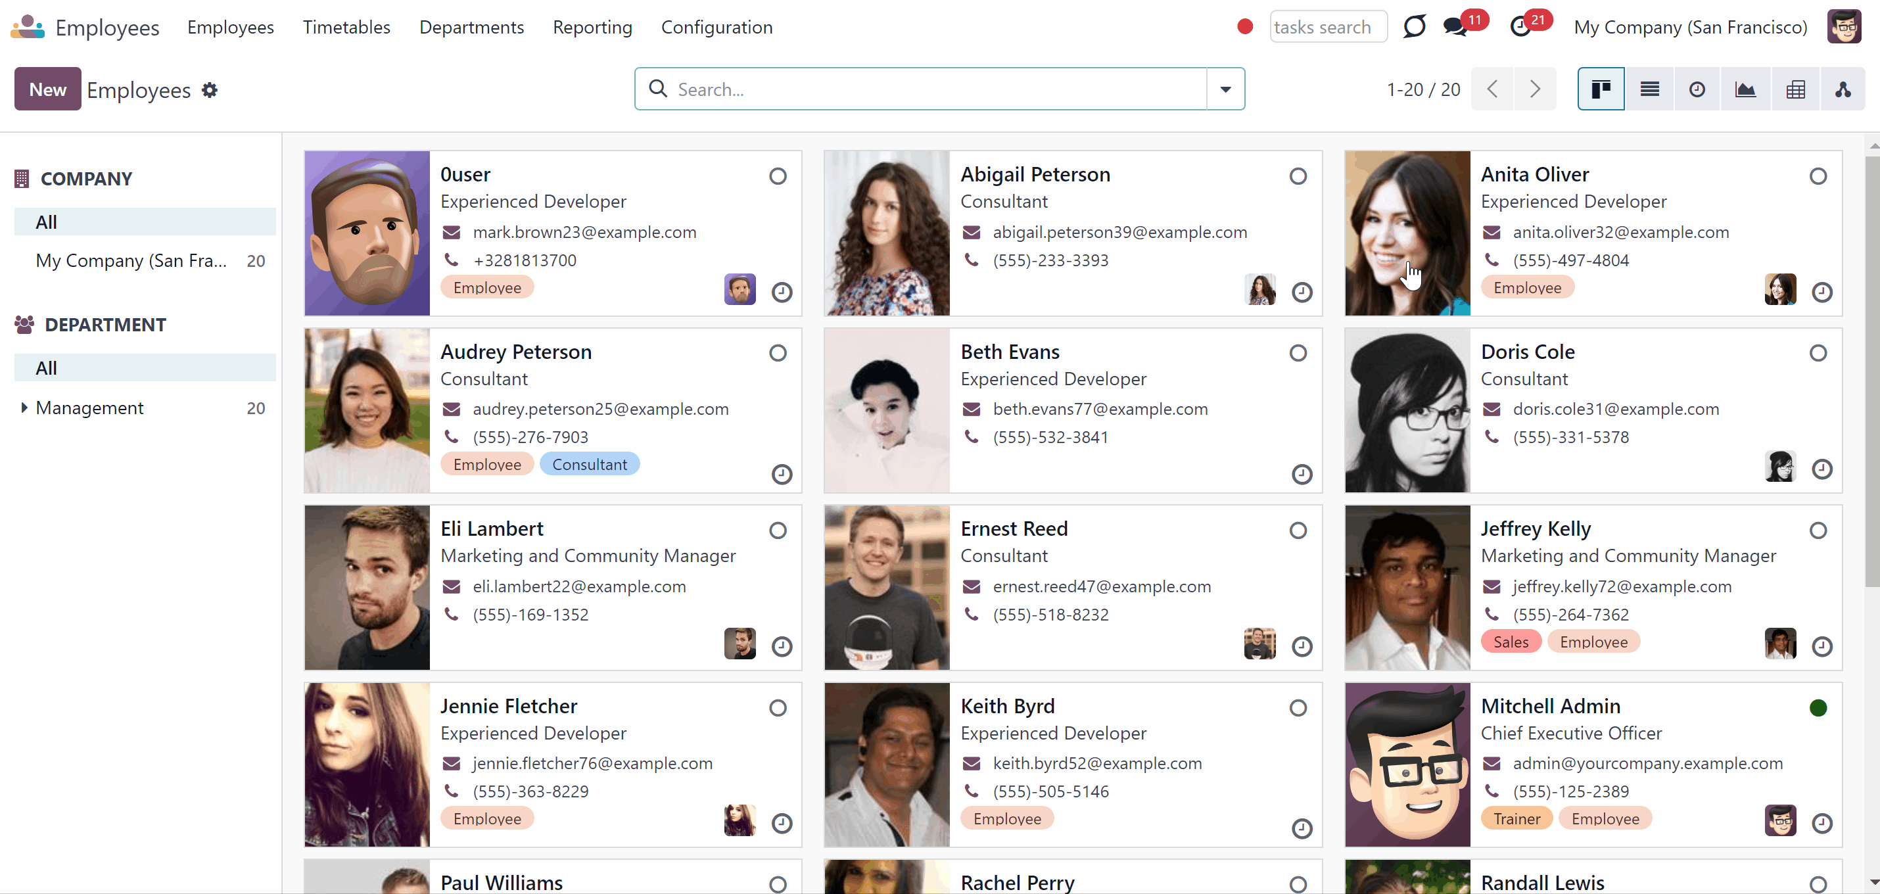Click the Consultant tag on Audrey Peterson
Image resolution: width=1880 pixels, height=894 pixels.
pyautogui.click(x=590, y=464)
